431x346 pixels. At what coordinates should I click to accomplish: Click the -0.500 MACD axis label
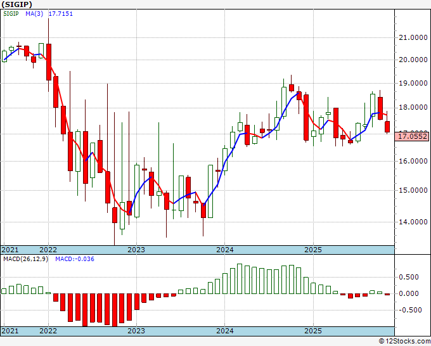pyautogui.click(x=409, y=310)
